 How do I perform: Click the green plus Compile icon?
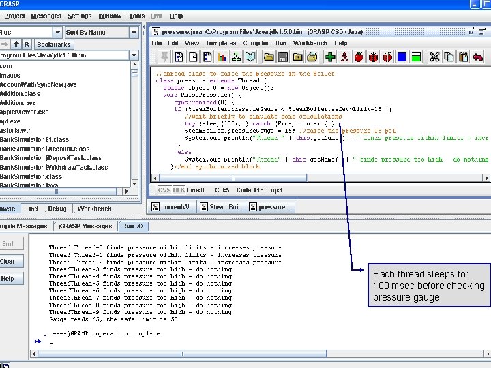(330, 57)
